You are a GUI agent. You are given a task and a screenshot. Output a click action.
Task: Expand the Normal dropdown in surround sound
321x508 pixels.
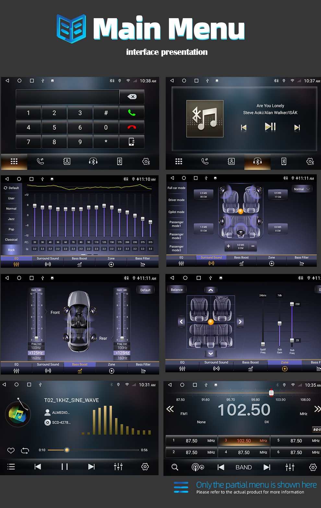pos(302,189)
